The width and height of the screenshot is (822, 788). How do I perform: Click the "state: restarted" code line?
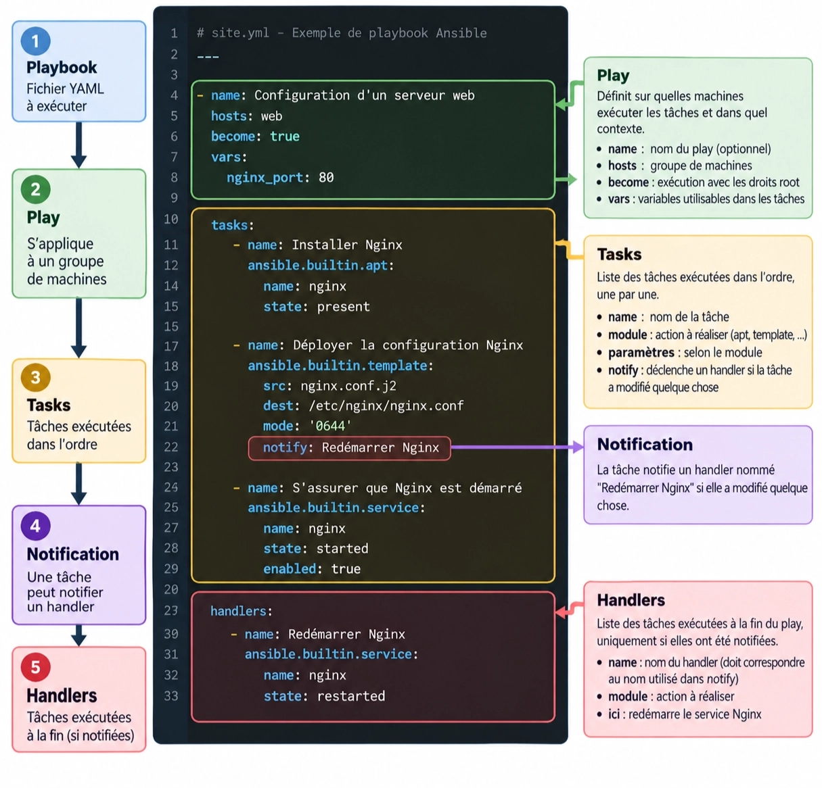[324, 696]
